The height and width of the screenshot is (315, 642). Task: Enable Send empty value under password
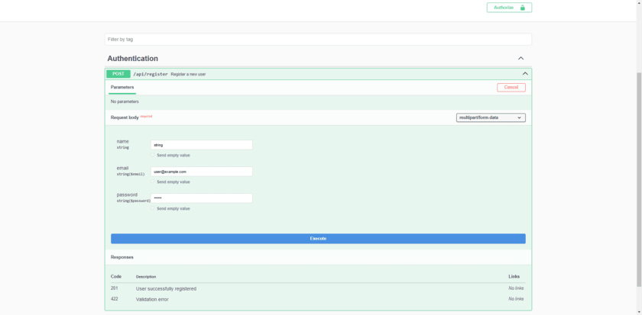[152, 208]
